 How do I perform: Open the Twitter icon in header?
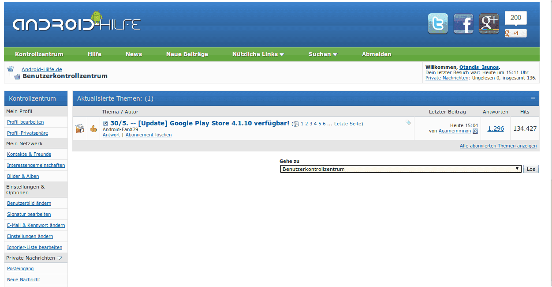(438, 24)
